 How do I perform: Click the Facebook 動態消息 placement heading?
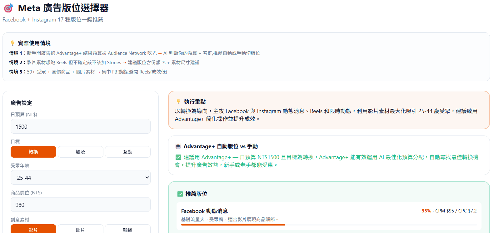[205, 211]
